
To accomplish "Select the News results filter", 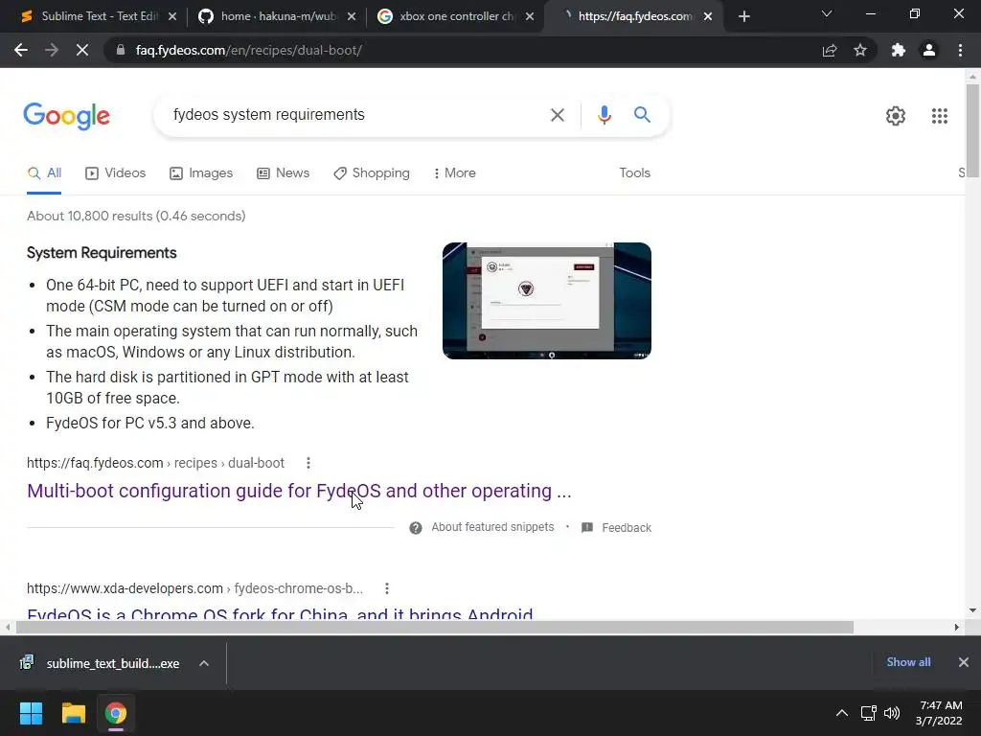I will 283,173.
